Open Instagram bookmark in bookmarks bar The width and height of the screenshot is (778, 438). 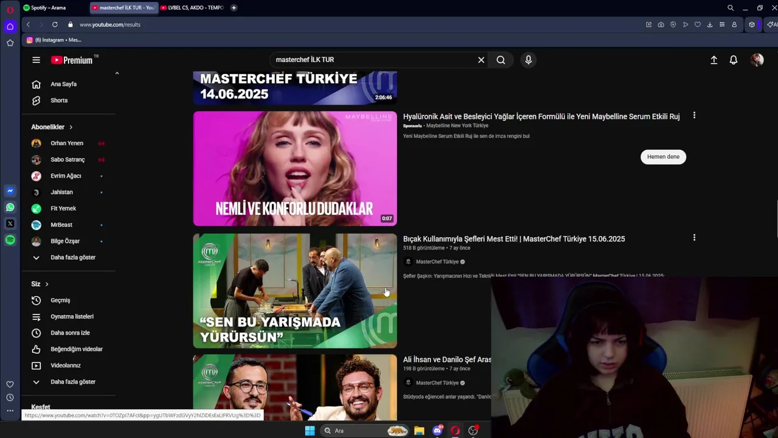(x=53, y=40)
